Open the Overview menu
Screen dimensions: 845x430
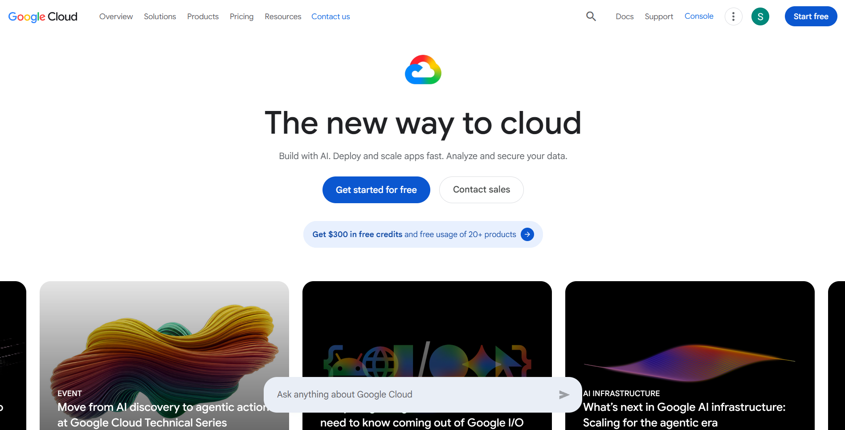116,16
